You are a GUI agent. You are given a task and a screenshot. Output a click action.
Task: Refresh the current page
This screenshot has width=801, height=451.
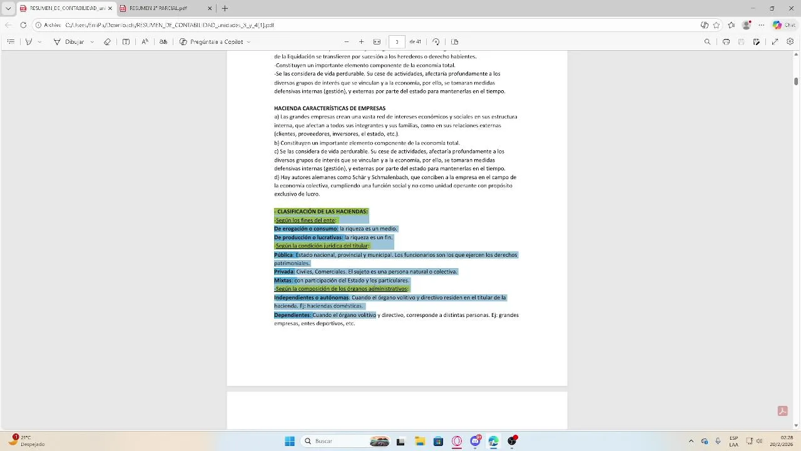(23, 25)
